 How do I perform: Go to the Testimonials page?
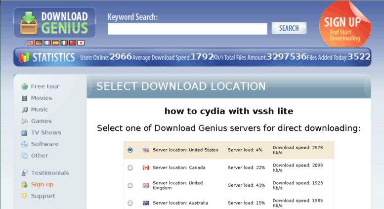(x=50, y=173)
